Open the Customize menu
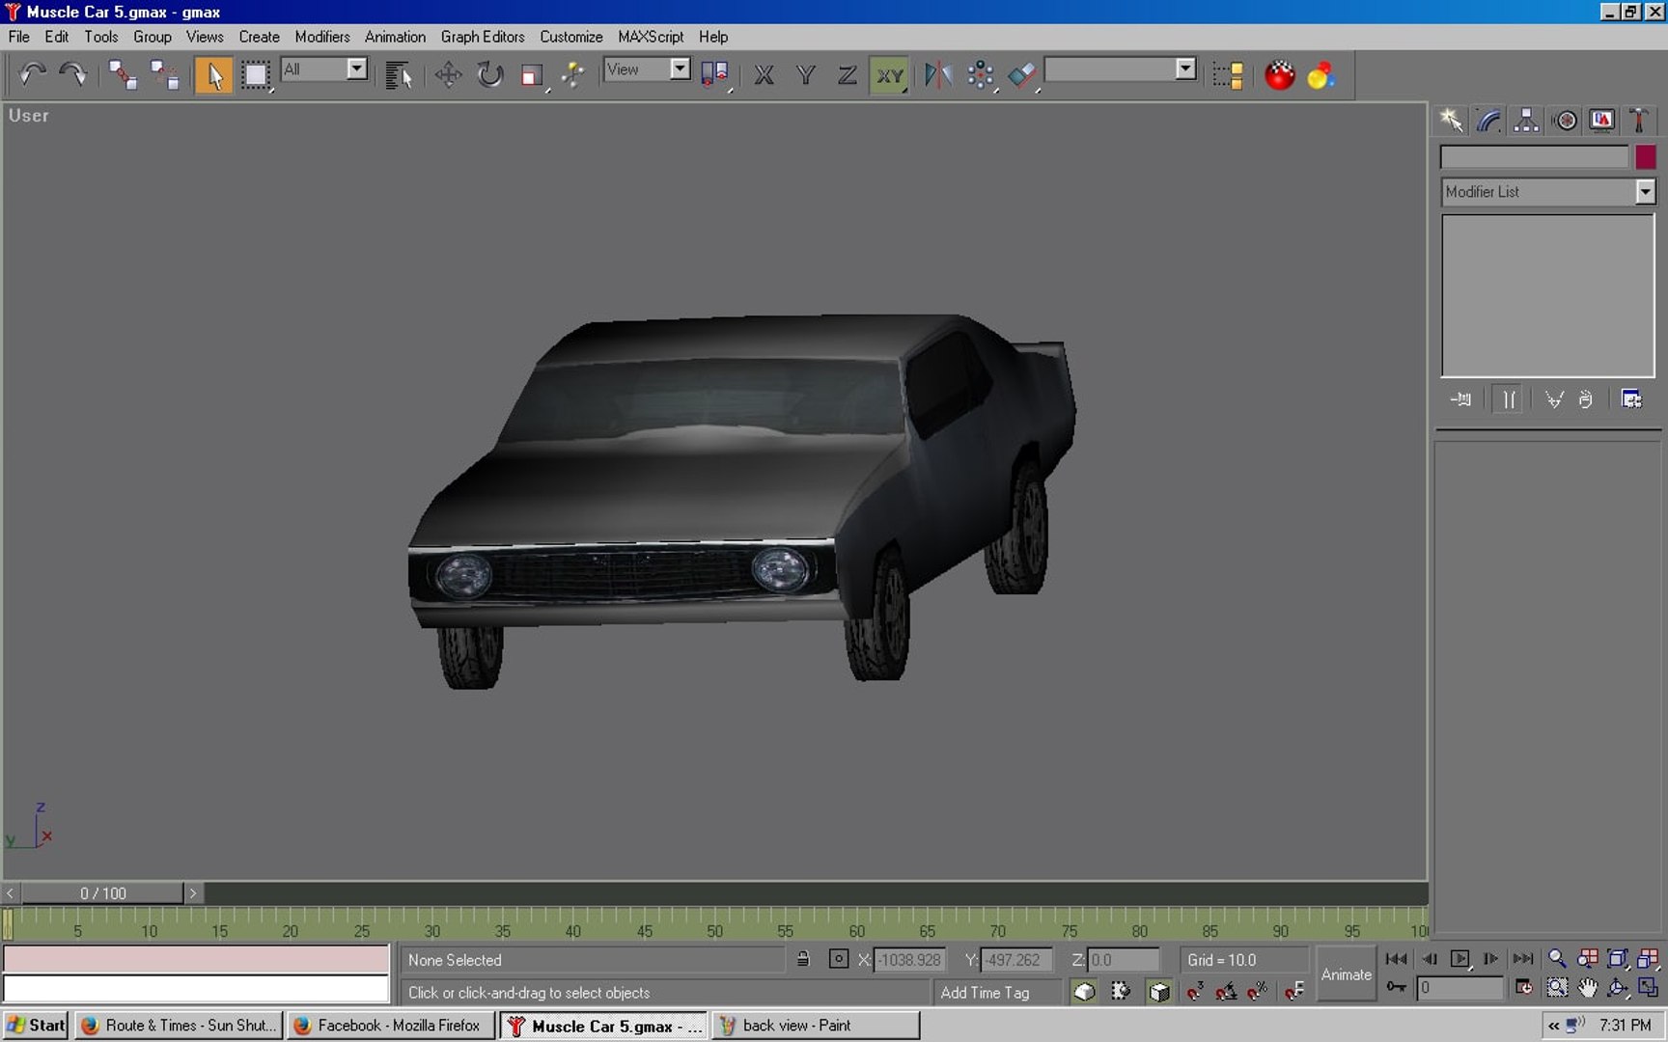Viewport: 1668px width, 1042px height. pyautogui.click(x=571, y=37)
